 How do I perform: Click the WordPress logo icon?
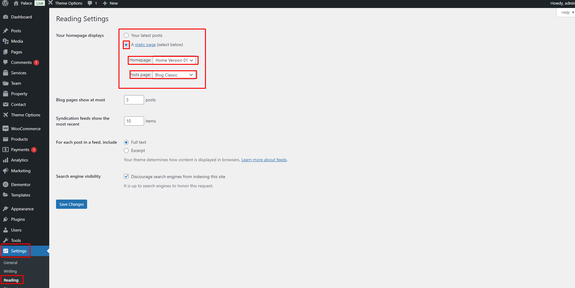[5, 3]
